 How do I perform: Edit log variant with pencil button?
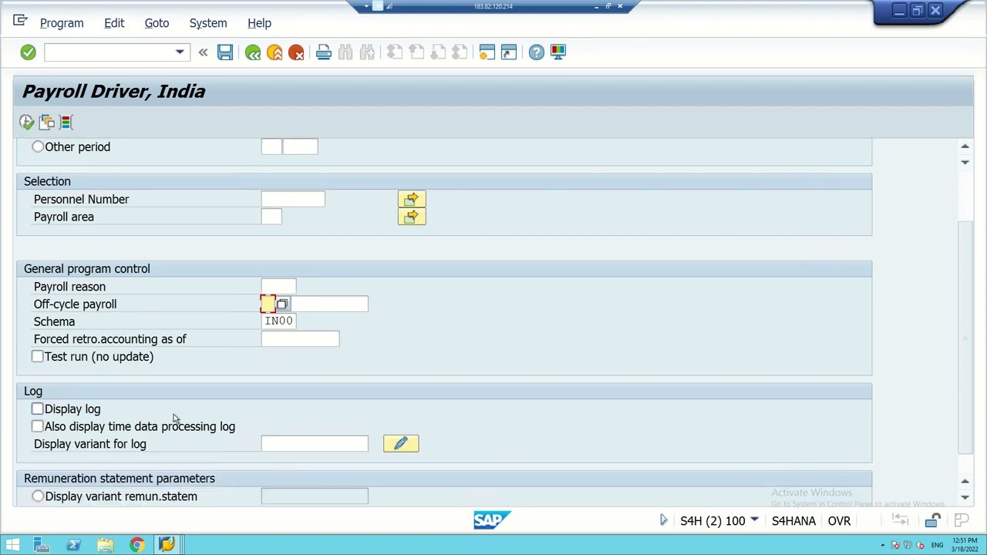(x=401, y=443)
